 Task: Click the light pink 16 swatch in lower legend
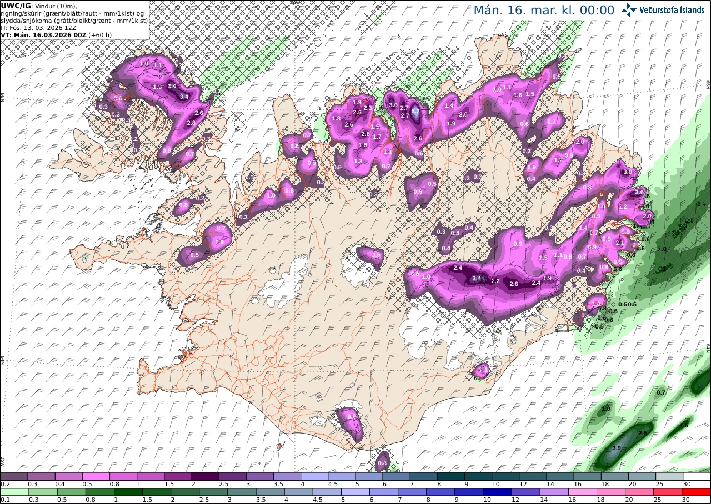583,492
